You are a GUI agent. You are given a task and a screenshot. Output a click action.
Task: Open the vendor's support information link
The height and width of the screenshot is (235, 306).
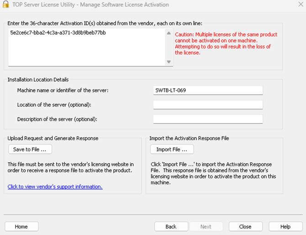tap(55, 187)
